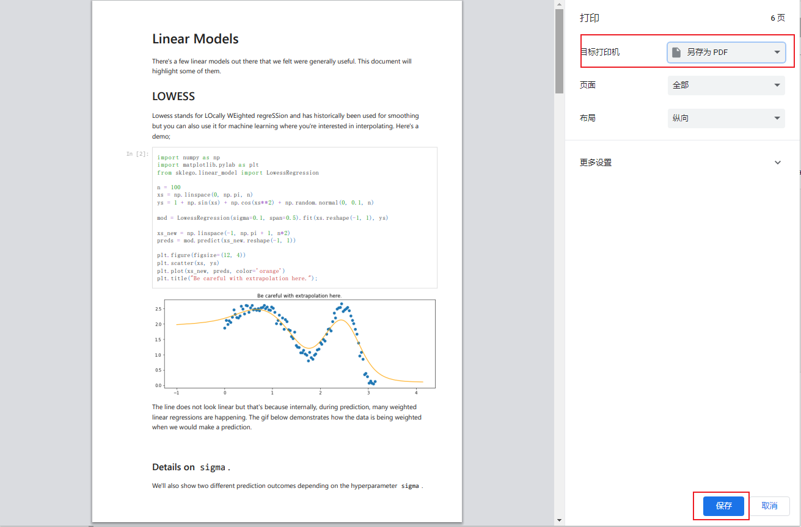
Task: Click the preview scrollbar up arrow
Action: pos(559,4)
